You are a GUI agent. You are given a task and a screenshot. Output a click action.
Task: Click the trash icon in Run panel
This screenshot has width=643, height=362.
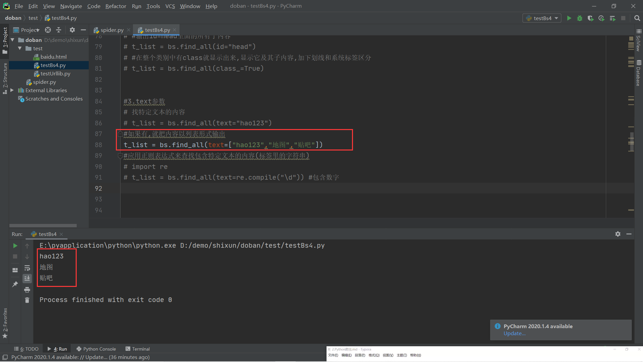pyautogui.click(x=27, y=300)
